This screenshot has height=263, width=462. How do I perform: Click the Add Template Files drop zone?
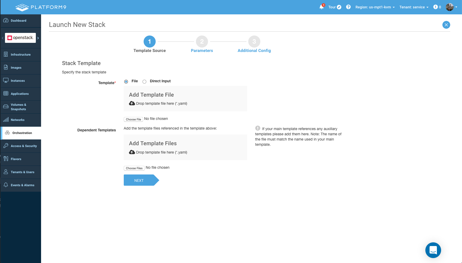coord(185,147)
